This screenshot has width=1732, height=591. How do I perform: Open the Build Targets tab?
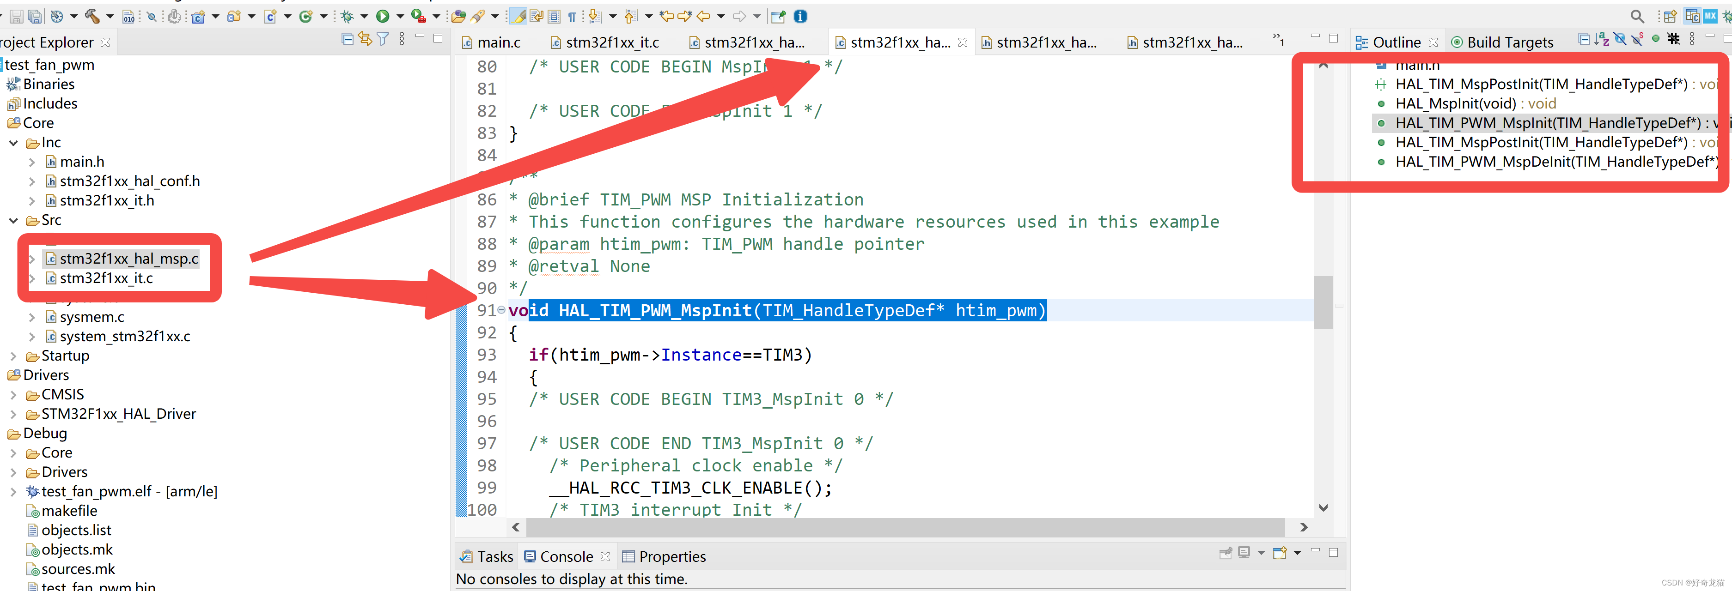[1509, 43]
